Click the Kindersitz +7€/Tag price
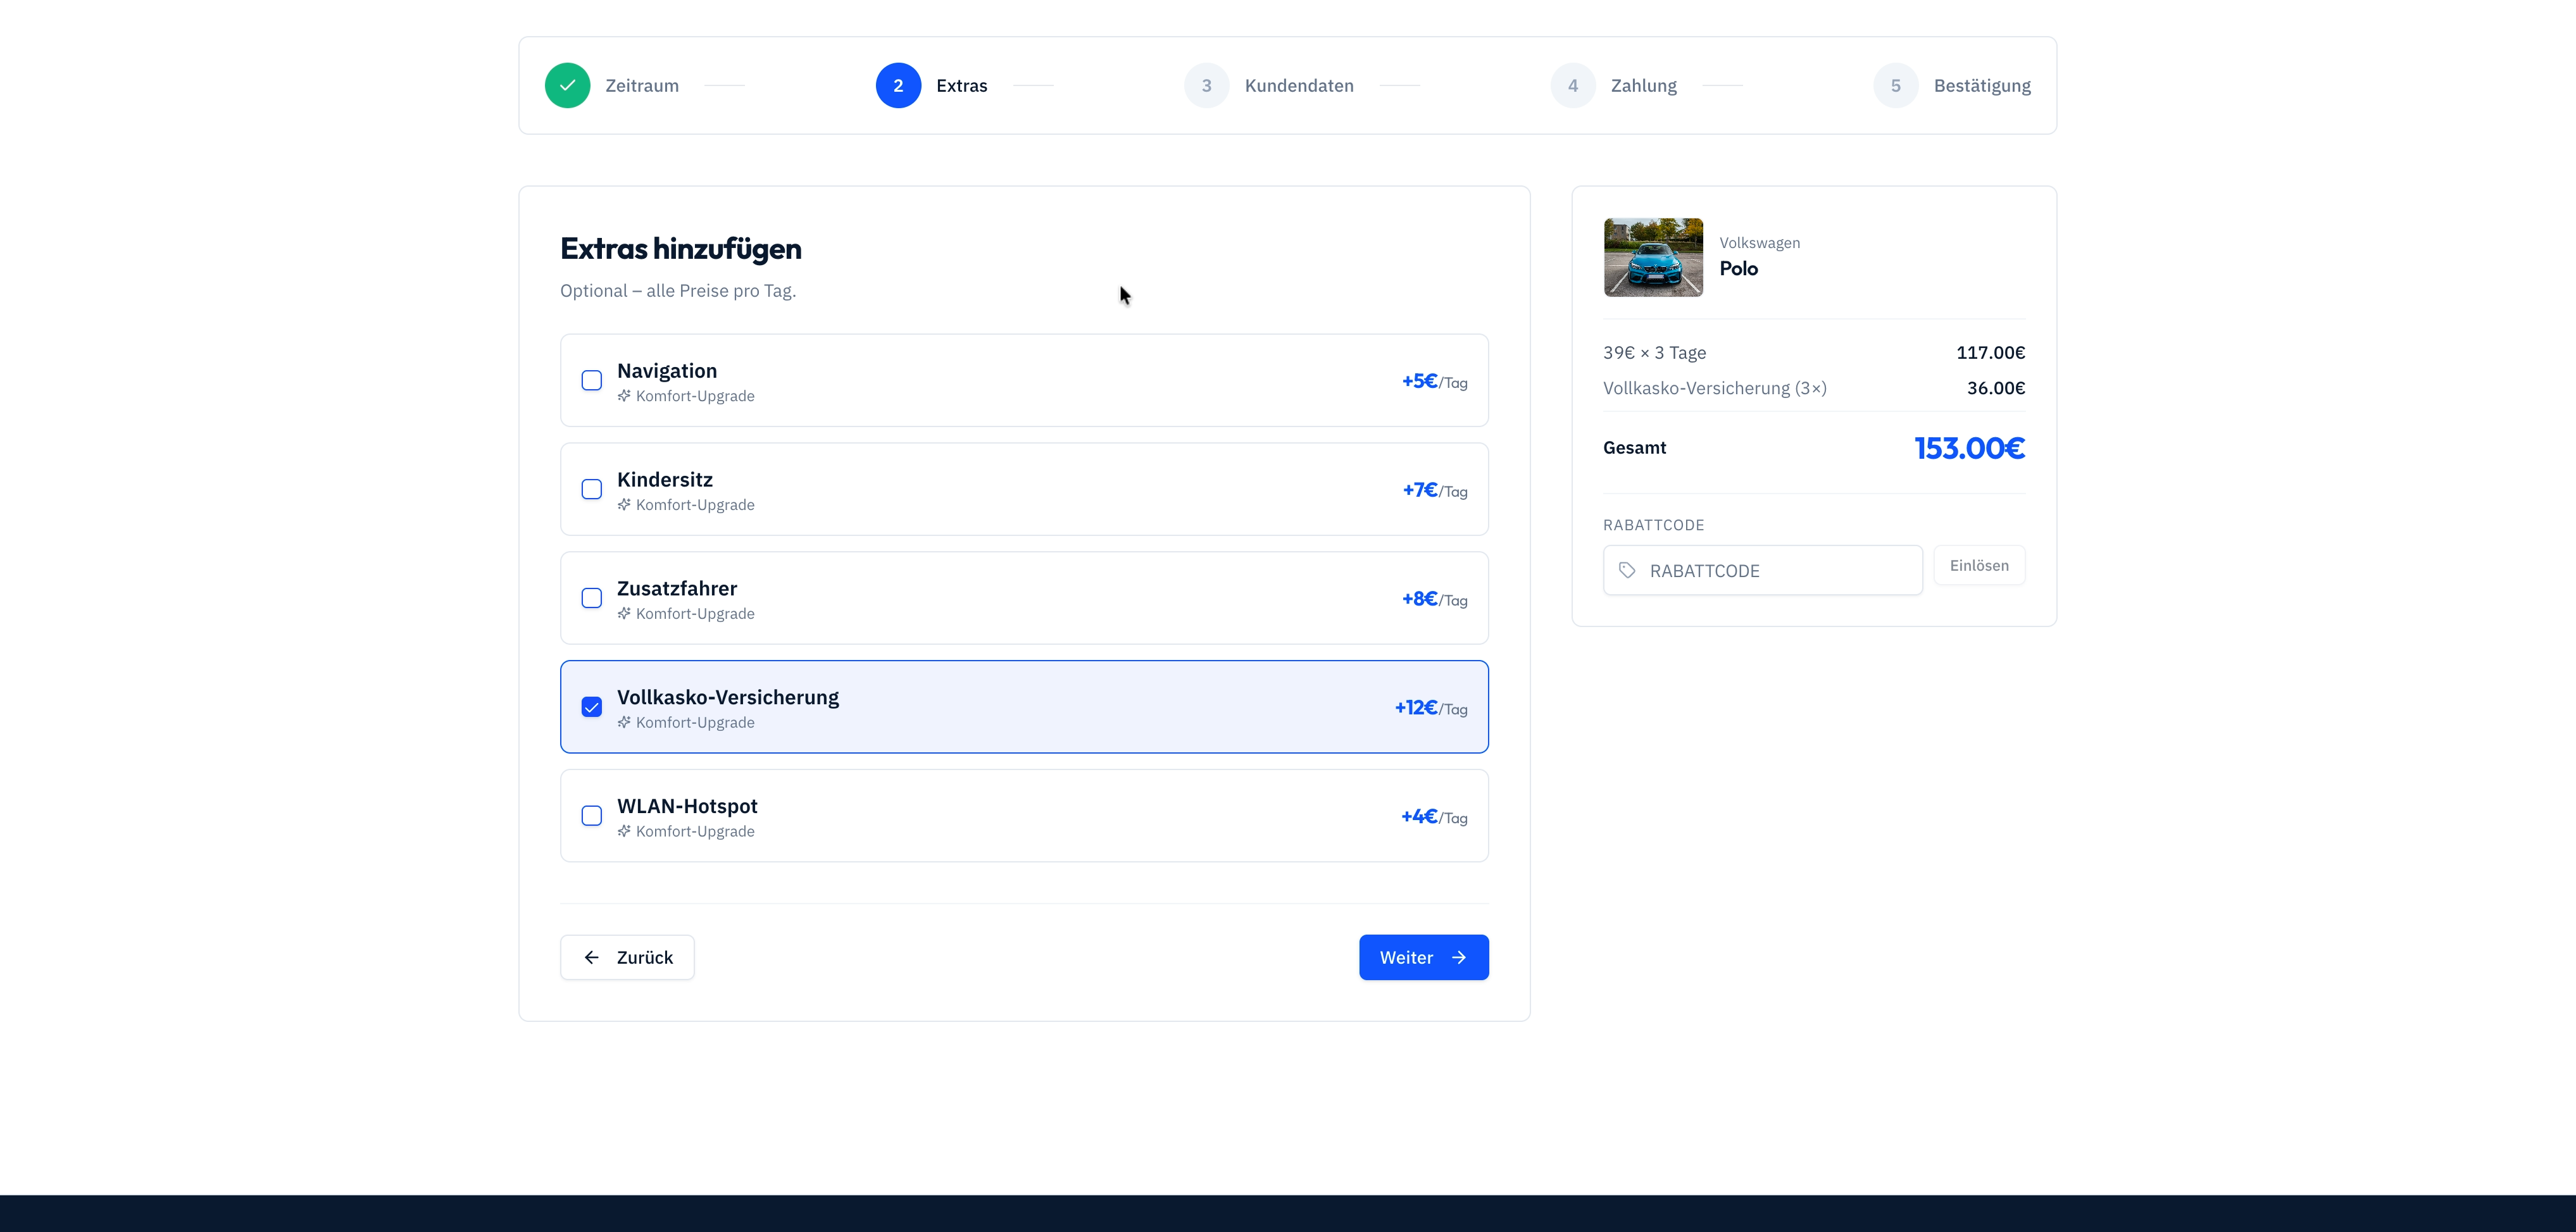Image resolution: width=2576 pixels, height=1232 pixels. 1434,490
